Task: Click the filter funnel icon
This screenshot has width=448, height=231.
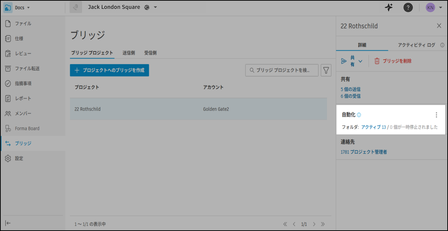Action: tap(326, 70)
